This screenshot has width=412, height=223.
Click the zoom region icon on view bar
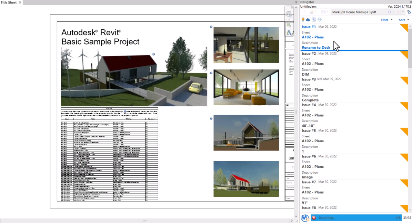click(289, 26)
